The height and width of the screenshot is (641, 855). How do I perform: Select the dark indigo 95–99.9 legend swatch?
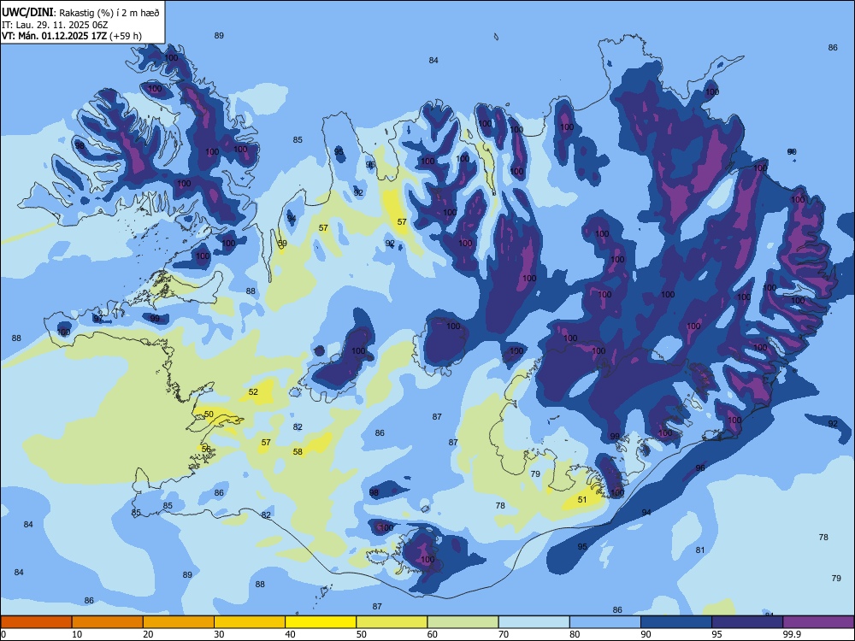[747, 622]
